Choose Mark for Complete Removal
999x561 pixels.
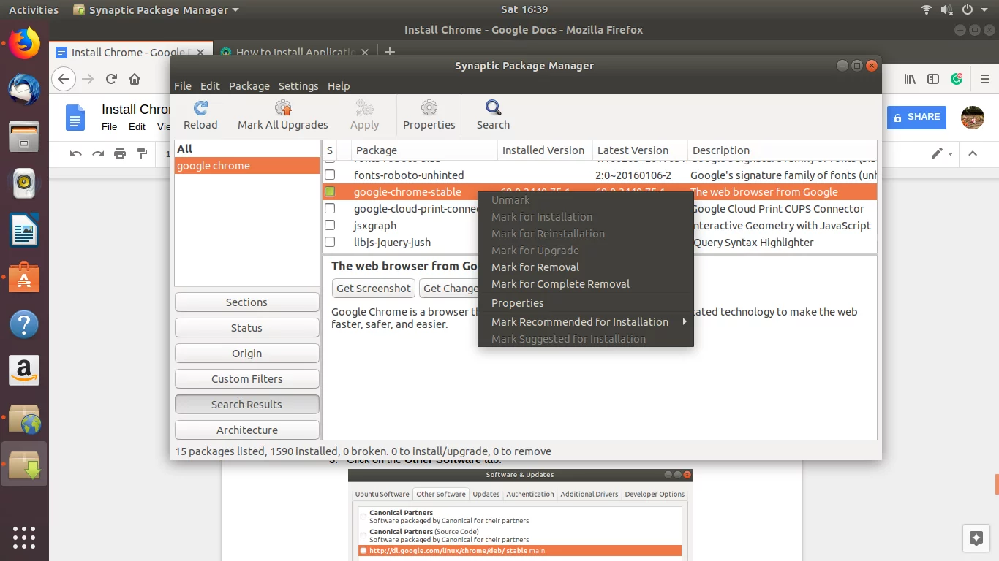(x=560, y=284)
